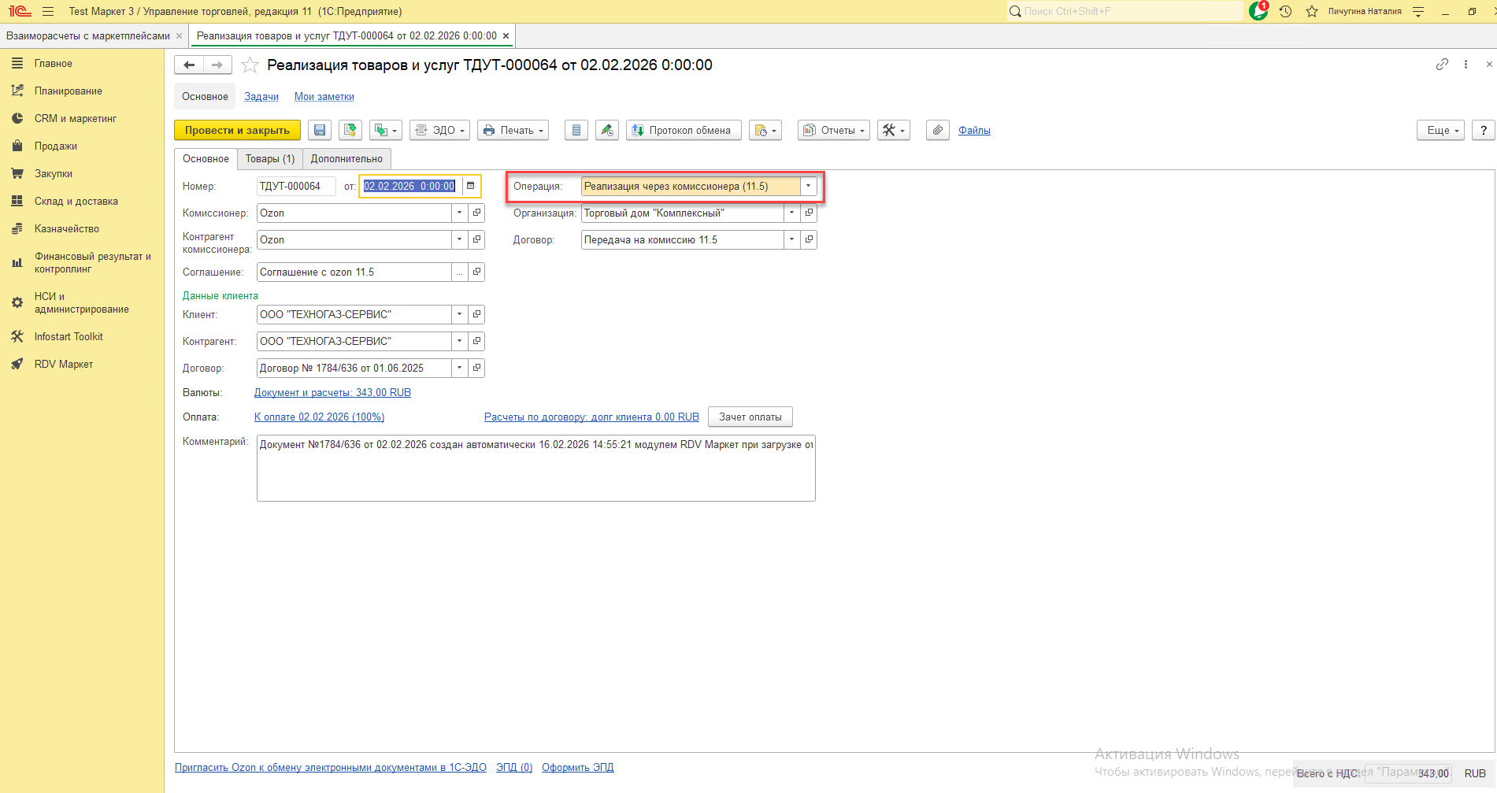
Task: Open the Организация record card
Action: (809, 213)
